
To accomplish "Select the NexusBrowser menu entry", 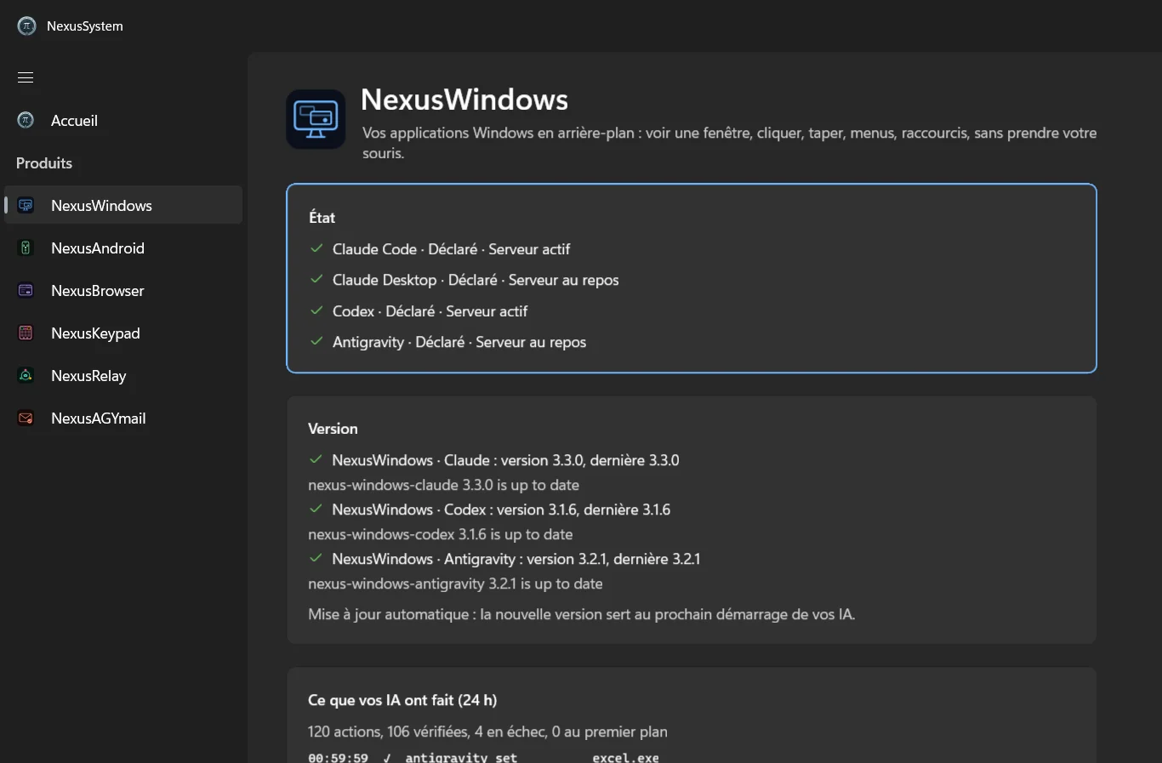I will [123, 290].
